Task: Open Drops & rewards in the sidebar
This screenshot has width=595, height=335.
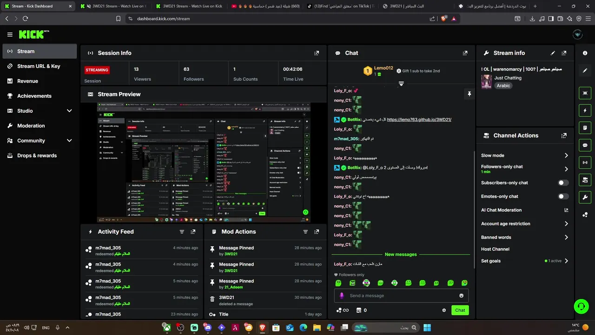Action: point(40,155)
